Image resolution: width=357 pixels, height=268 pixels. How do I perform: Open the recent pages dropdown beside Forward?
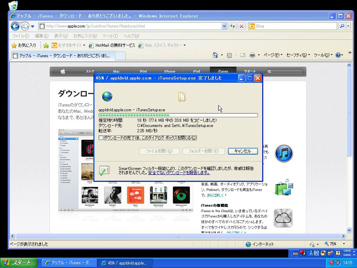[33, 27]
